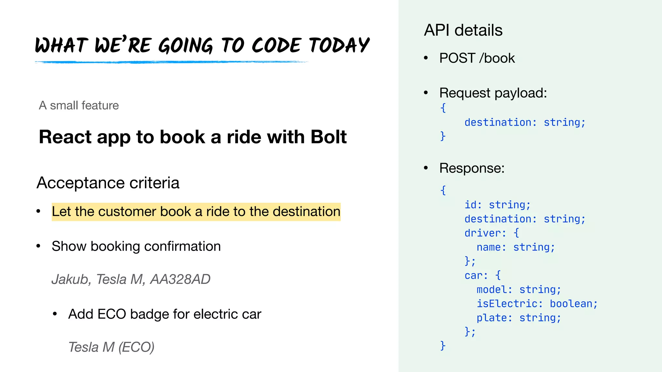The width and height of the screenshot is (662, 372).
Task: Click the example 'Jakub, Tesla M, AA328AD'
Action: click(131, 279)
